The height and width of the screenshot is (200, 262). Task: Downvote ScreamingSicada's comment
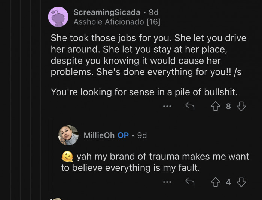(x=241, y=107)
